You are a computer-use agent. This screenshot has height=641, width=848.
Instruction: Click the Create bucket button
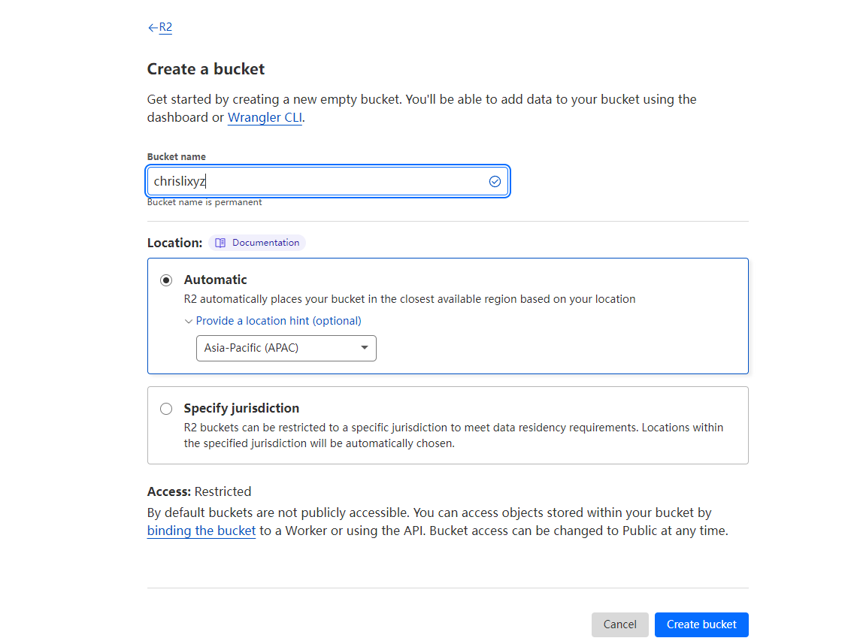(701, 624)
